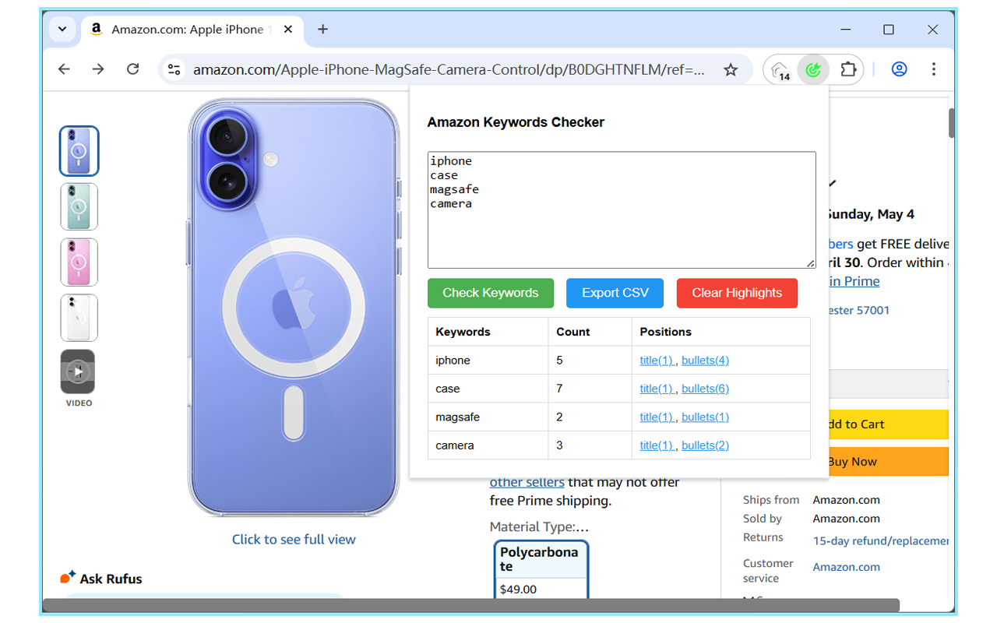Select the clear case thumbnail
Screen dimensions: 997x623
(79, 318)
